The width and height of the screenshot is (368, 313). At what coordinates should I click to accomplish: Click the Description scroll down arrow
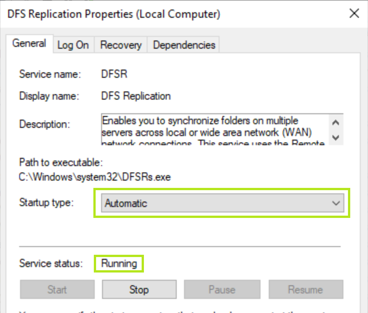point(336,137)
